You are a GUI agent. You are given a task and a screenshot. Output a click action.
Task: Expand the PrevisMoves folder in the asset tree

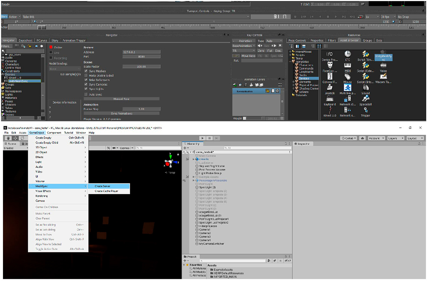[290, 52]
